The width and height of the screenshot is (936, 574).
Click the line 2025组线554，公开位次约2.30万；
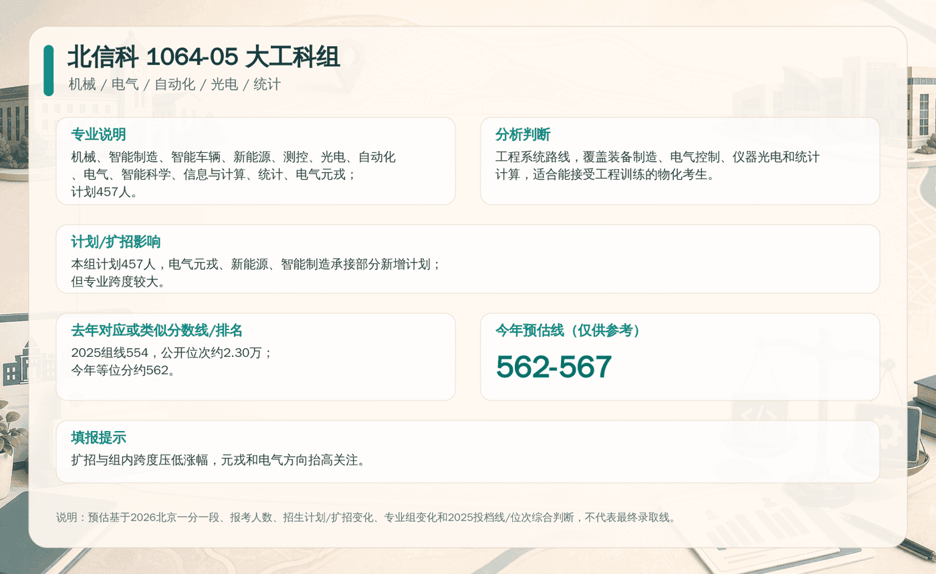point(172,352)
